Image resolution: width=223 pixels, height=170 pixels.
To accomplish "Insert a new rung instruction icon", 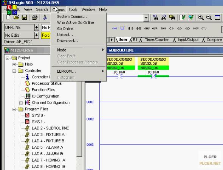I will point(115,28).
